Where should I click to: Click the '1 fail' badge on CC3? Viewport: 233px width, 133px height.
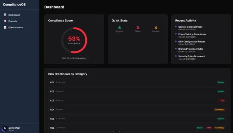221,100
